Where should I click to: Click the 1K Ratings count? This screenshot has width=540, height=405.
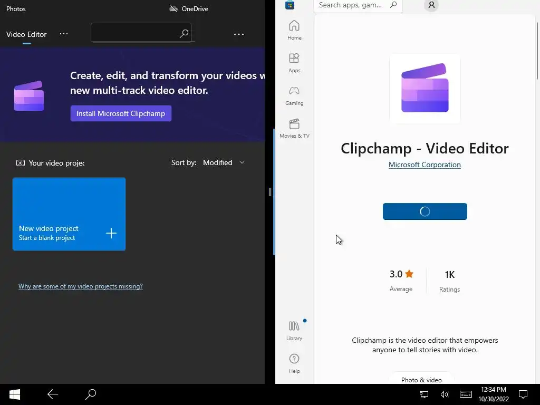tap(449, 281)
